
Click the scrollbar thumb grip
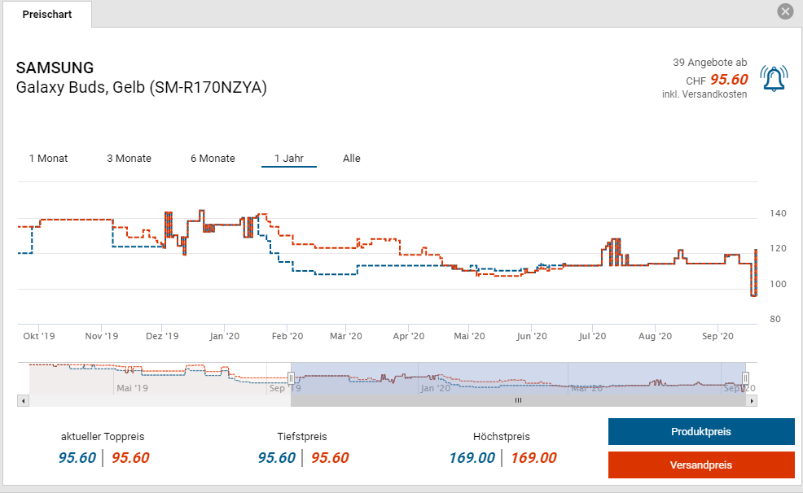(517, 401)
